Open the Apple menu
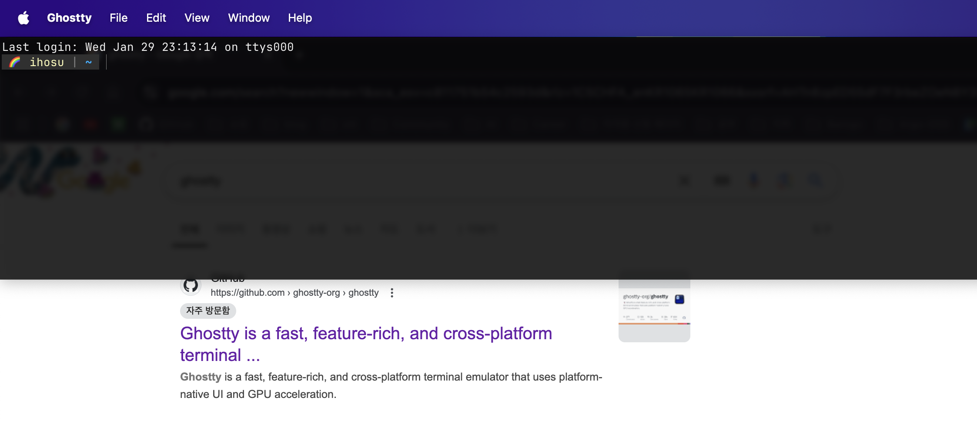 click(23, 18)
